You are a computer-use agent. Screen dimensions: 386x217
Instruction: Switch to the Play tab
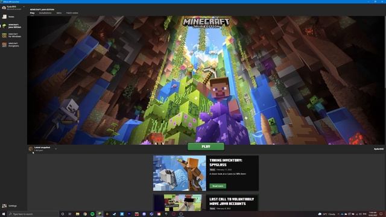pyautogui.click(x=32, y=13)
